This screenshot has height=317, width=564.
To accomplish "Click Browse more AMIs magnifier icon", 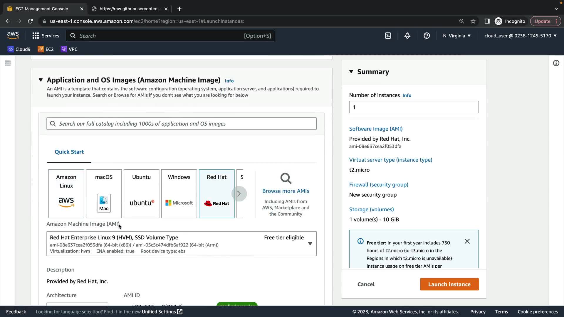I will (286, 178).
